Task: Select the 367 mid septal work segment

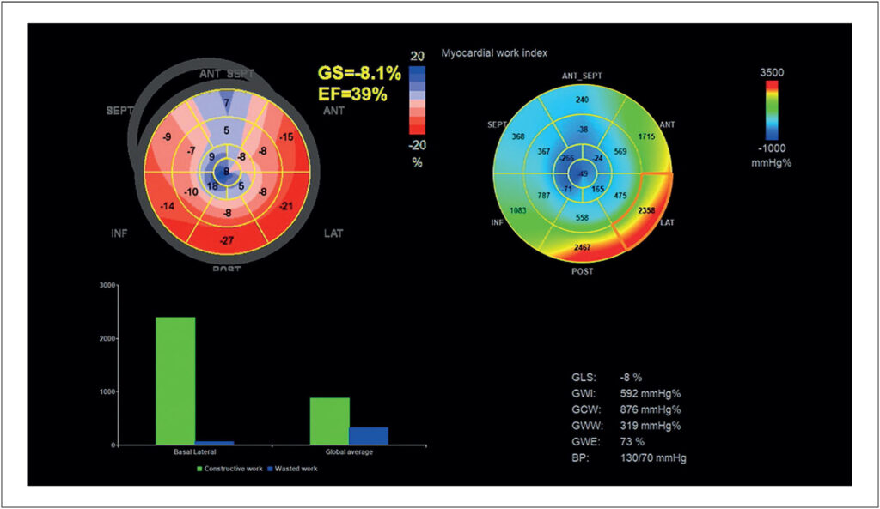Action: (x=544, y=151)
